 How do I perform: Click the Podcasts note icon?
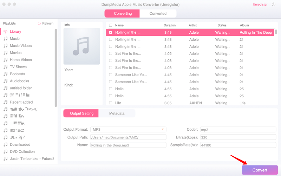[x=5, y=74]
